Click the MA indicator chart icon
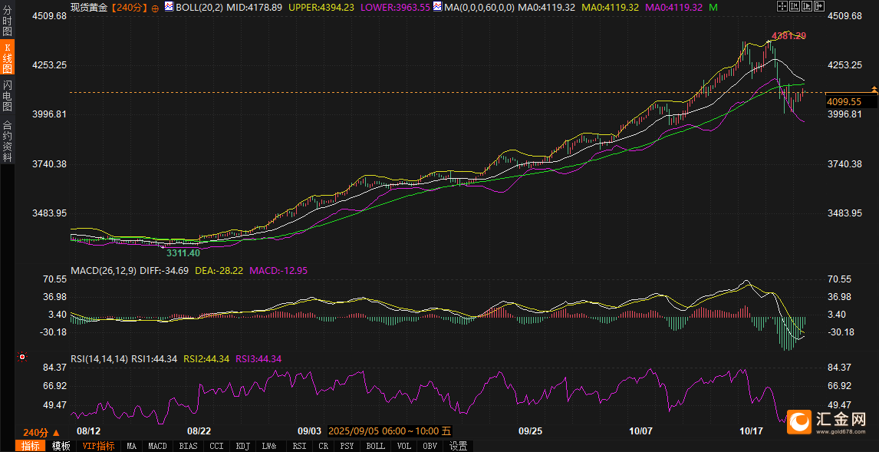The image size is (879, 452). tap(437, 7)
